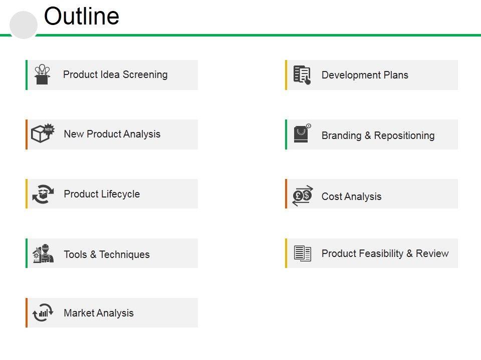Click the currency exchange cost icon
The image size is (481, 360).
[x=303, y=195]
